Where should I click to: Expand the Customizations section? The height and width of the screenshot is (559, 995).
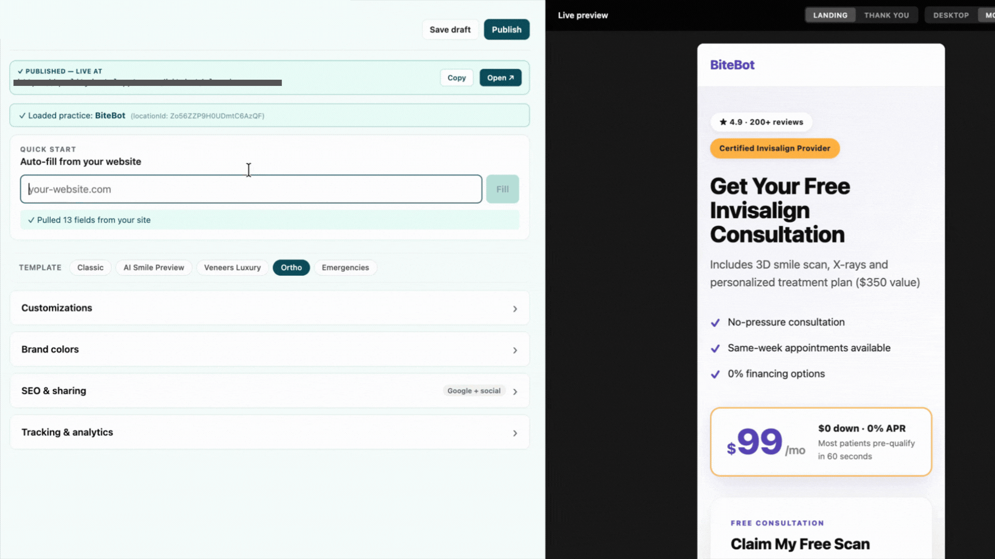point(269,308)
